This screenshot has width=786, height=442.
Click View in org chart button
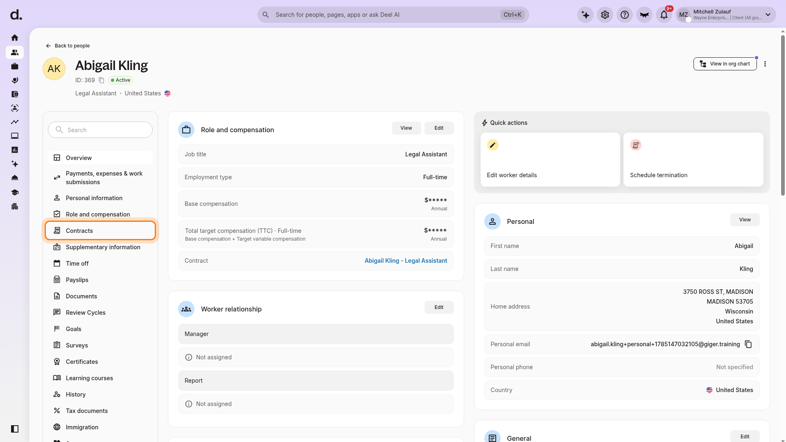725,64
